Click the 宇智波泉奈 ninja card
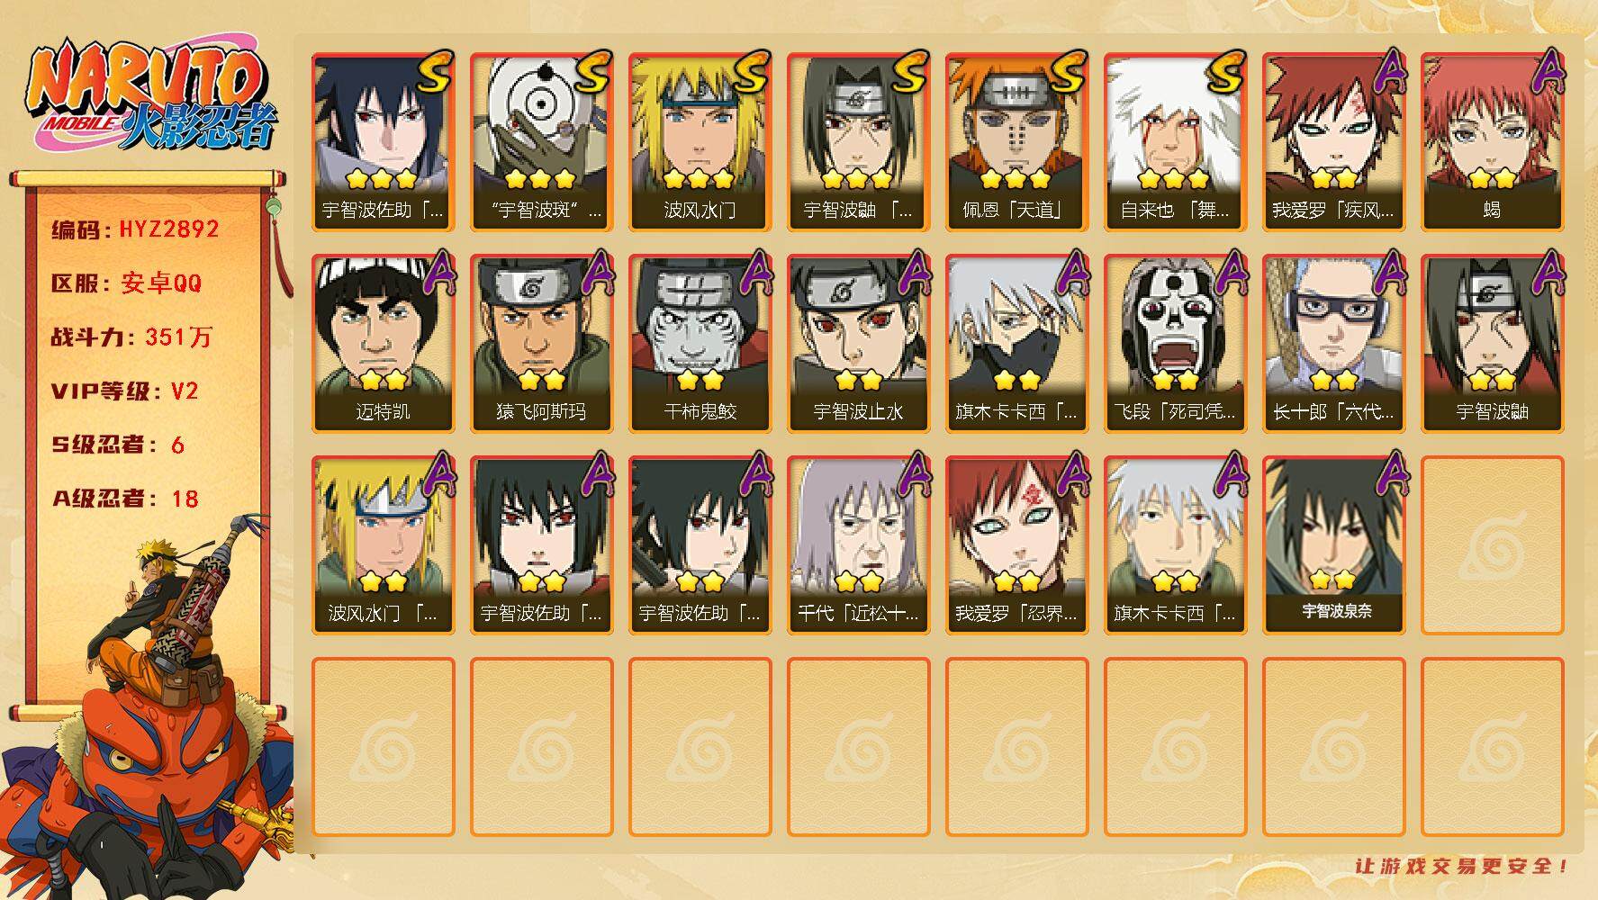This screenshot has width=1598, height=900. 1333,545
